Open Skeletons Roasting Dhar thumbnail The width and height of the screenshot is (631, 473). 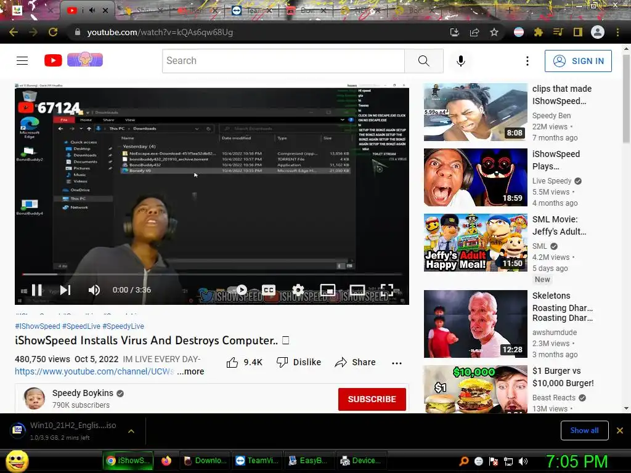tap(475, 324)
